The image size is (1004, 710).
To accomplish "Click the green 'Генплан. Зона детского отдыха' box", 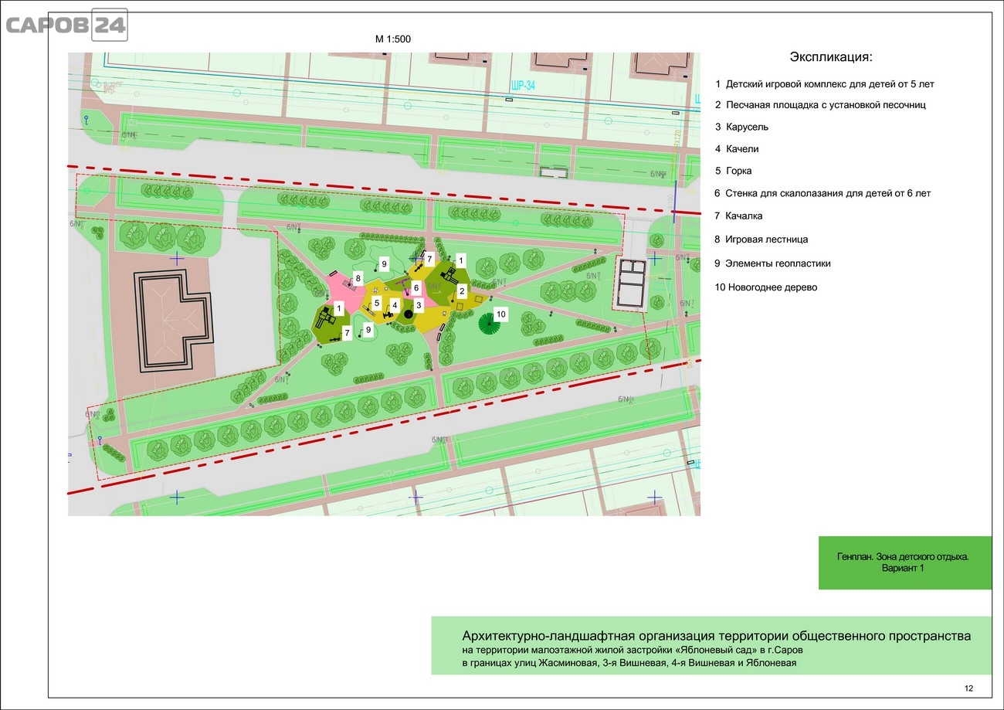I will 904,562.
